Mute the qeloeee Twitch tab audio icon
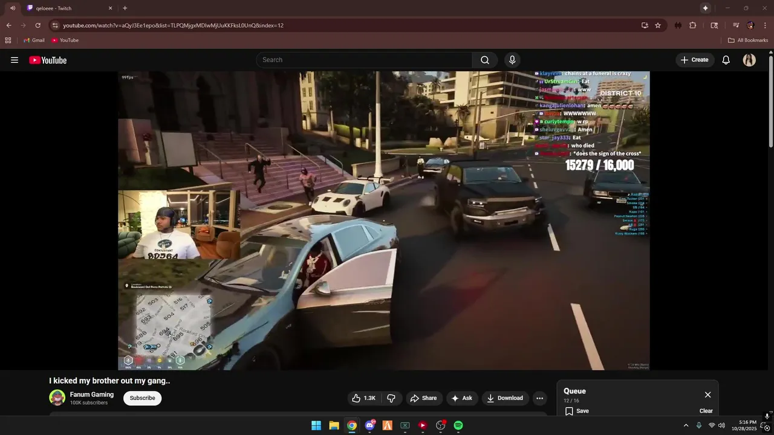 click(13, 8)
